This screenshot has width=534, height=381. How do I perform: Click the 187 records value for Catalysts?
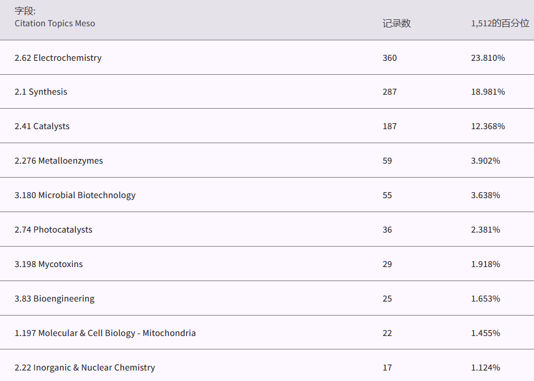(x=390, y=126)
